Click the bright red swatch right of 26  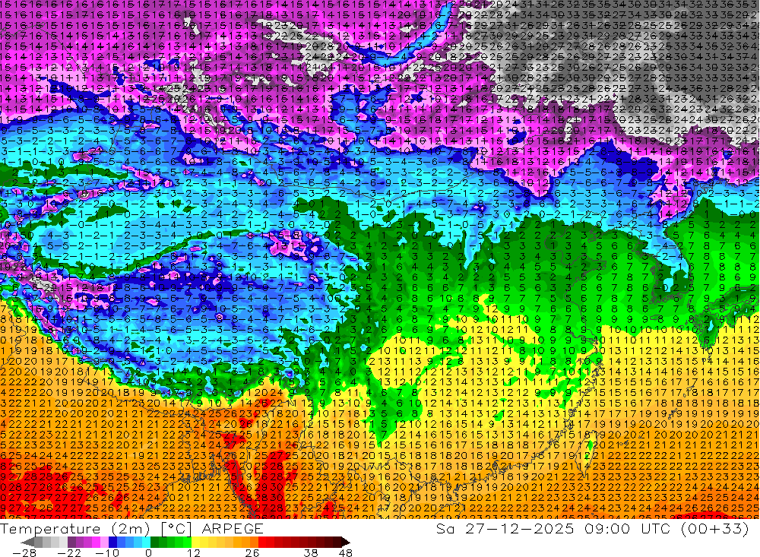click(x=262, y=543)
